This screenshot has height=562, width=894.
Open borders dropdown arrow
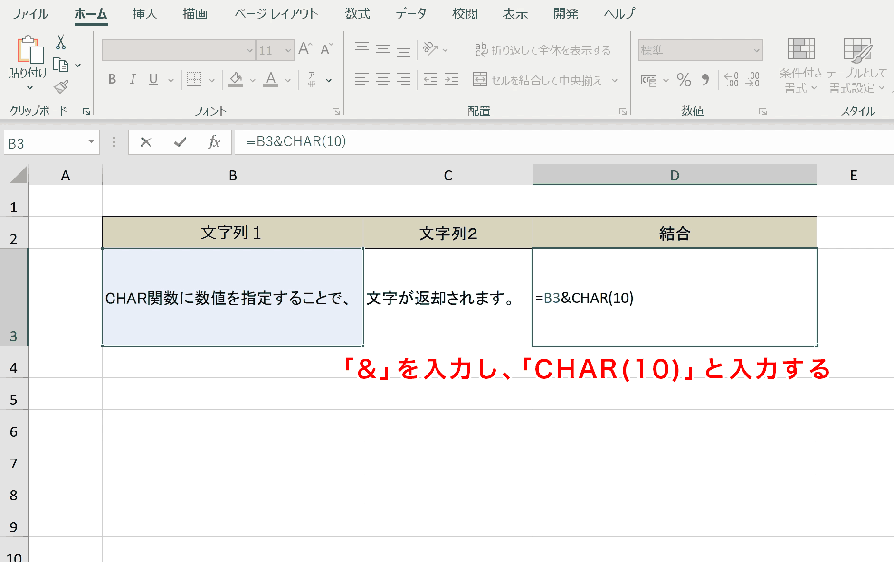click(212, 80)
